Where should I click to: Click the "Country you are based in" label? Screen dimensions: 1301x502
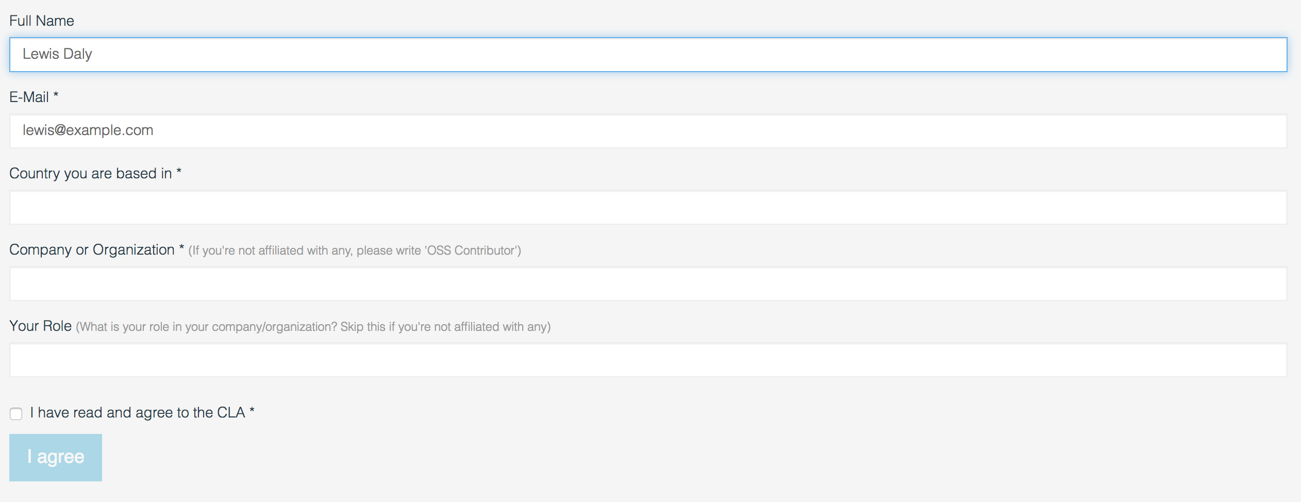click(90, 174)
